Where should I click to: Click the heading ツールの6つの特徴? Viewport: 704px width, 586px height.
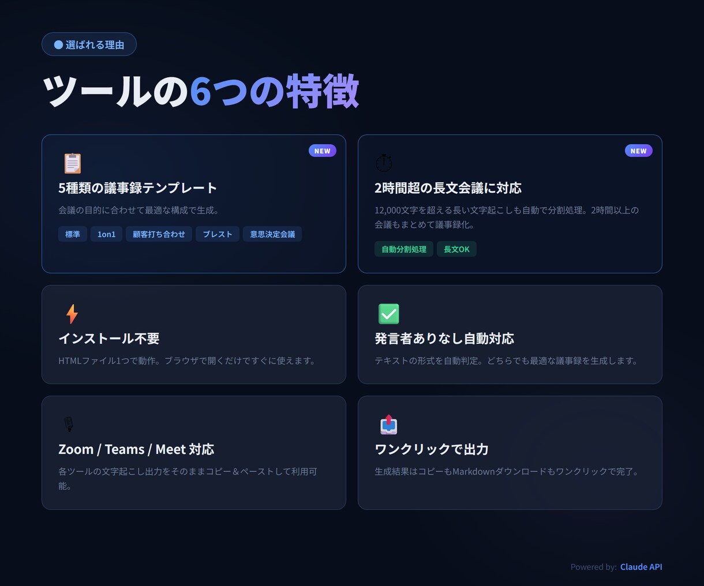[201, 91]
